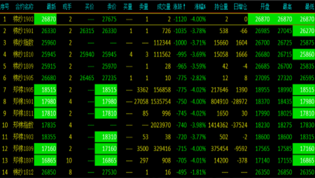The height and width of the screenshot is (178, 315).
Task: Select the 棉纱1812 contract row
Action: [157, 172]
